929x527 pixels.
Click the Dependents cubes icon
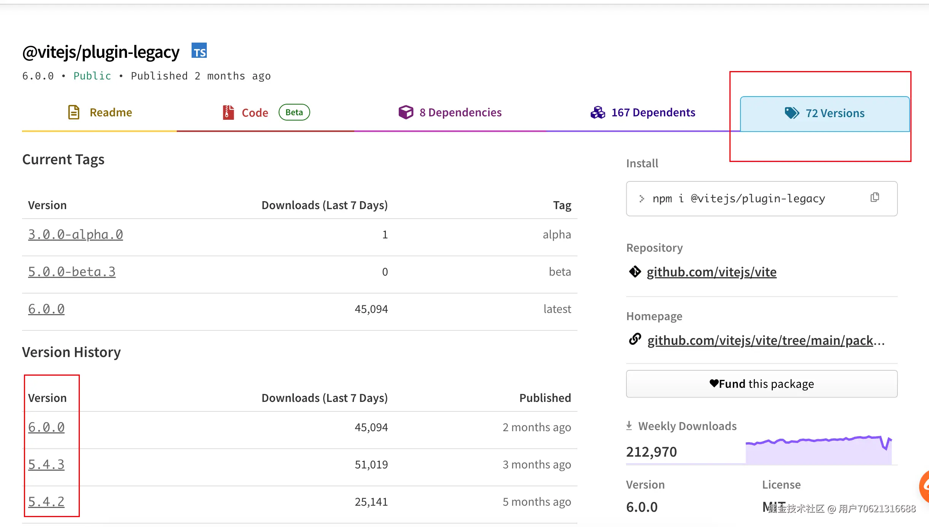[598, 112]
